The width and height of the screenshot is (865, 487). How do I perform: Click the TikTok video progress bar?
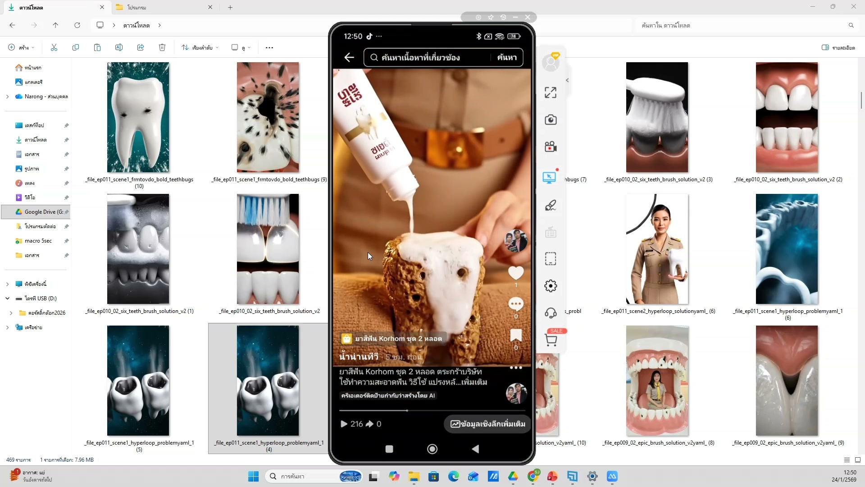[432, 410]
